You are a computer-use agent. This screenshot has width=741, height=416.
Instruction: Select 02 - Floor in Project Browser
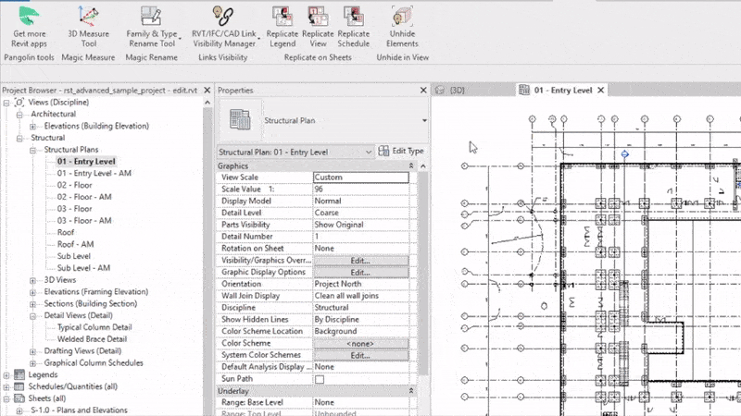click(x=75, y=185)
